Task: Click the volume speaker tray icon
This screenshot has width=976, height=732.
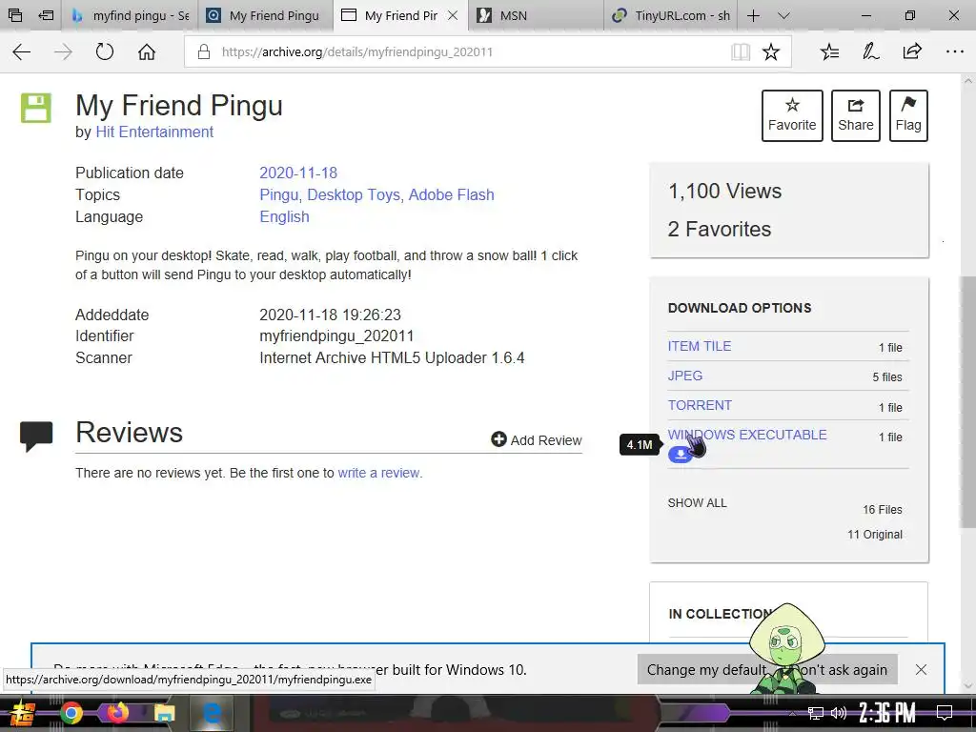Action: click(x=839, y=713)
